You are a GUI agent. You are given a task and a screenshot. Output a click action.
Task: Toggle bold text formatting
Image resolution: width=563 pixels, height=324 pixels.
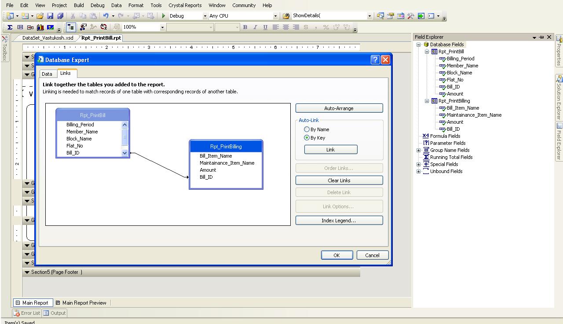pyautogui.click(x=245, y=27)
